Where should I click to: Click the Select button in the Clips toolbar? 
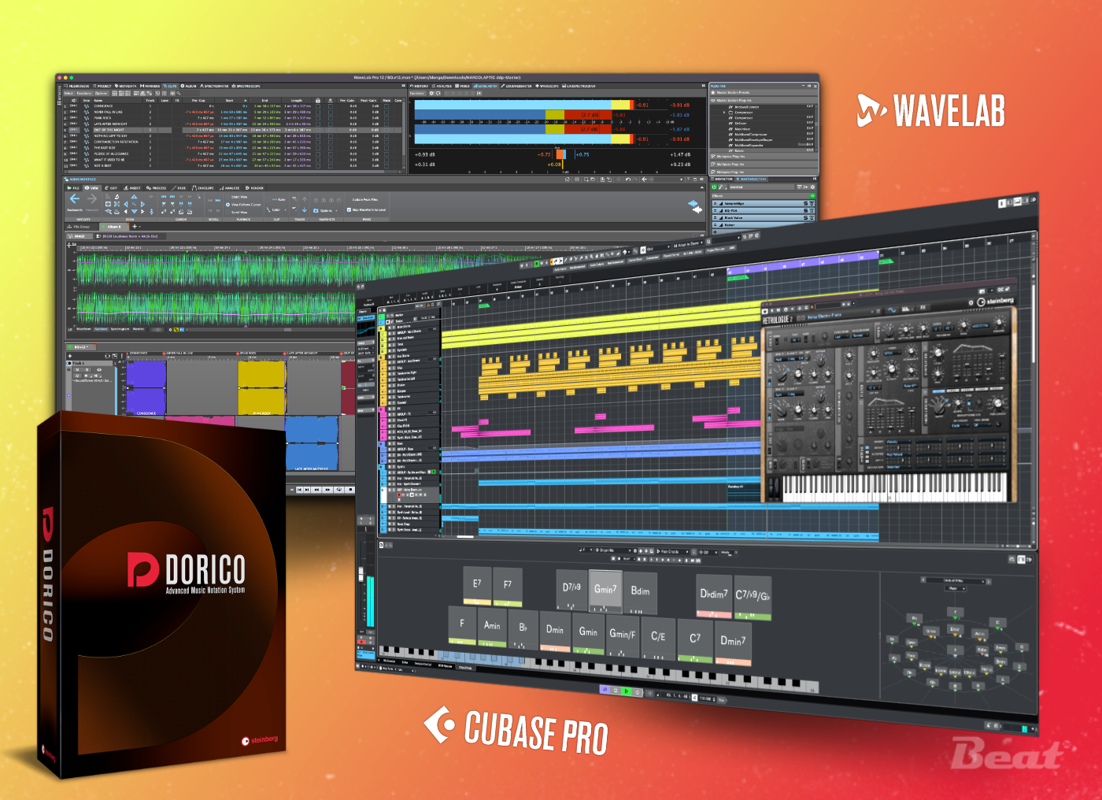tap(68, 93)
